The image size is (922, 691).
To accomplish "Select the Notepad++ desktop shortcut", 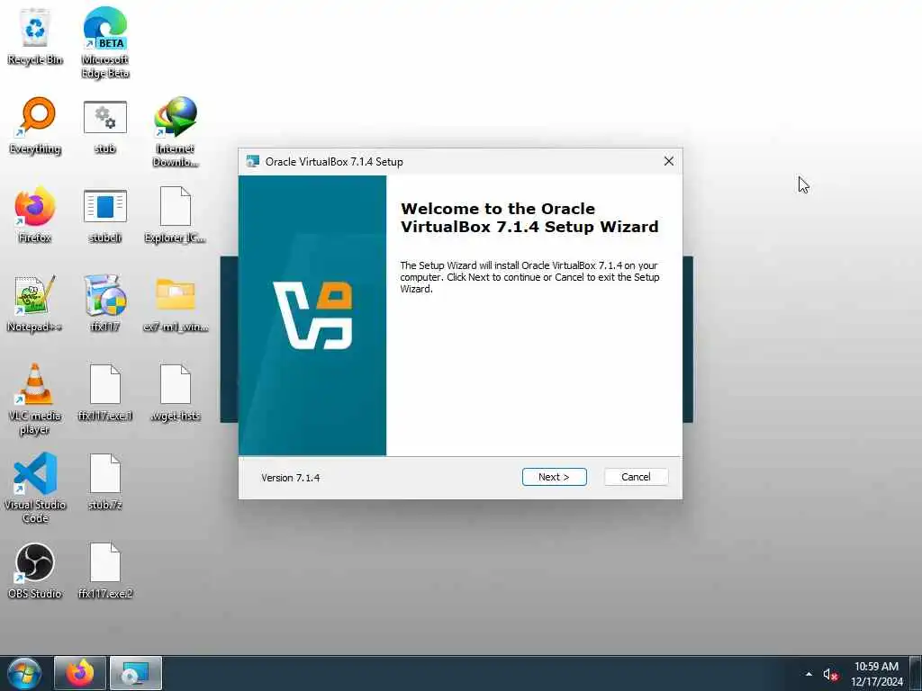I will (35, 304).
